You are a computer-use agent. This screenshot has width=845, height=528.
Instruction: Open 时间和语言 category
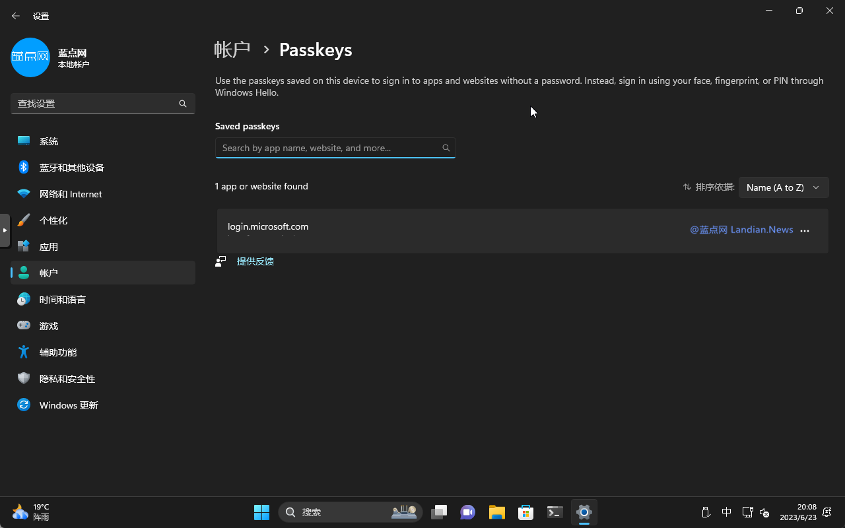(103, 300)
